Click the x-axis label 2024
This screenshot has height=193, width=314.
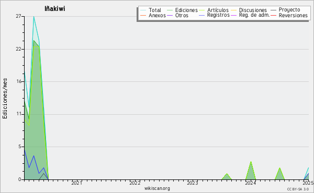[251, 183]
